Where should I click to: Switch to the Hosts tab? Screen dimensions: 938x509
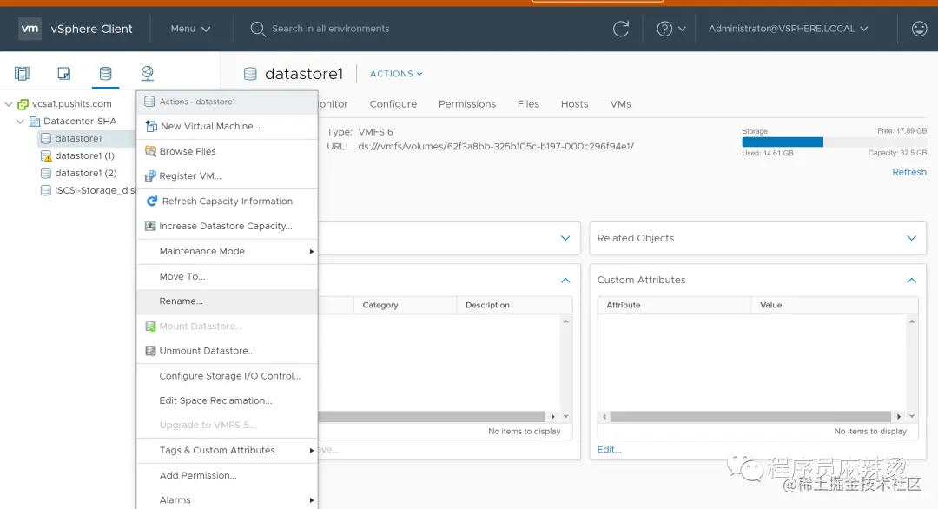574,104
